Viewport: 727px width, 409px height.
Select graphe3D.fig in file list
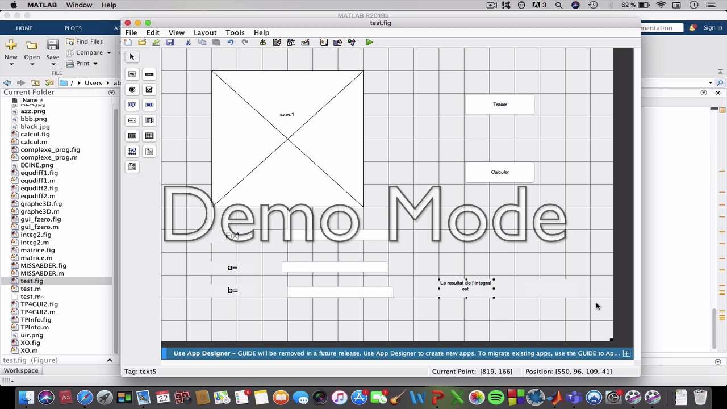(41, 204)
